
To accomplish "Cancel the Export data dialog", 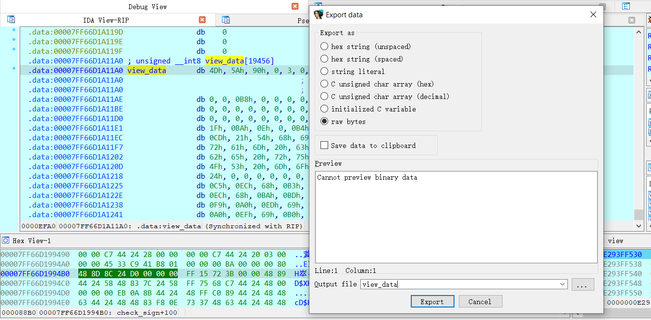I will [x=480, y=301].
